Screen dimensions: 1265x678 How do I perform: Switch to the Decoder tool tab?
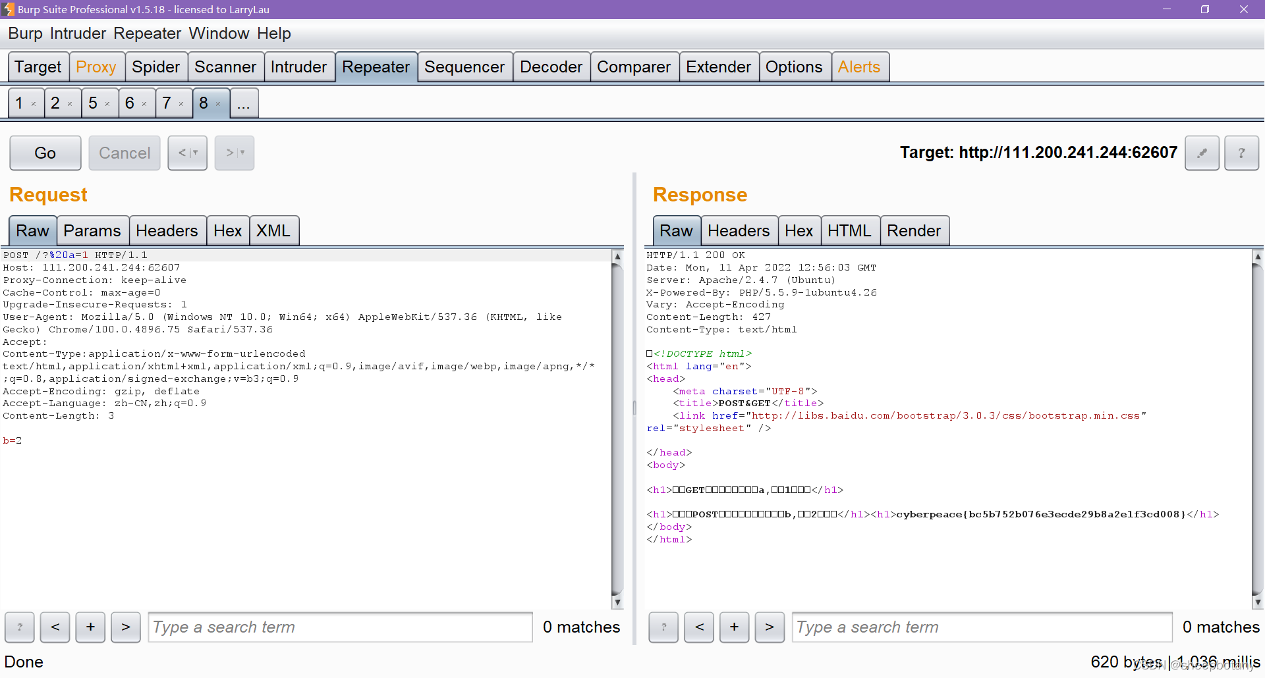(x=551, y=67)
